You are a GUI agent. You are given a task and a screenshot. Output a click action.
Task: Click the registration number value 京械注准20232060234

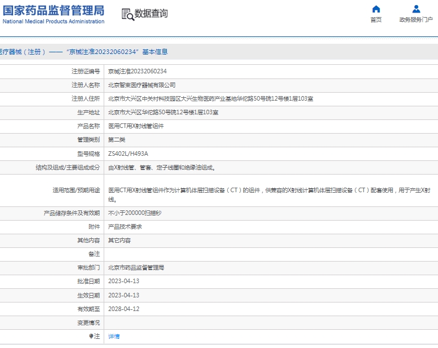[137, 72]
